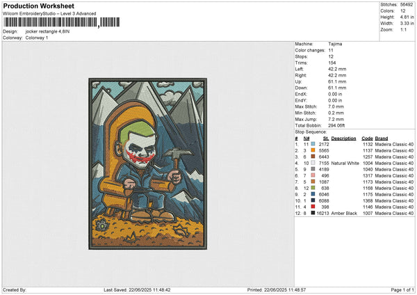Screen dimensions: 417x295
Task: Click stitch count '16213' in the stop sequence
Action: 322,214
